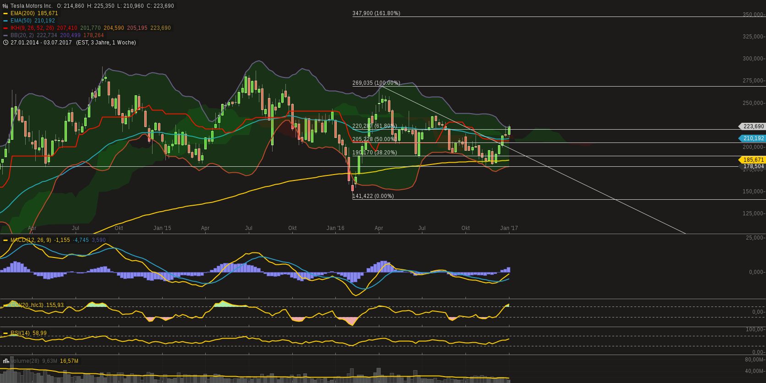Viewport: 766px width, 383px height.
Task: Click the yellow MACD legend marker
Action: tap(5, 240)
